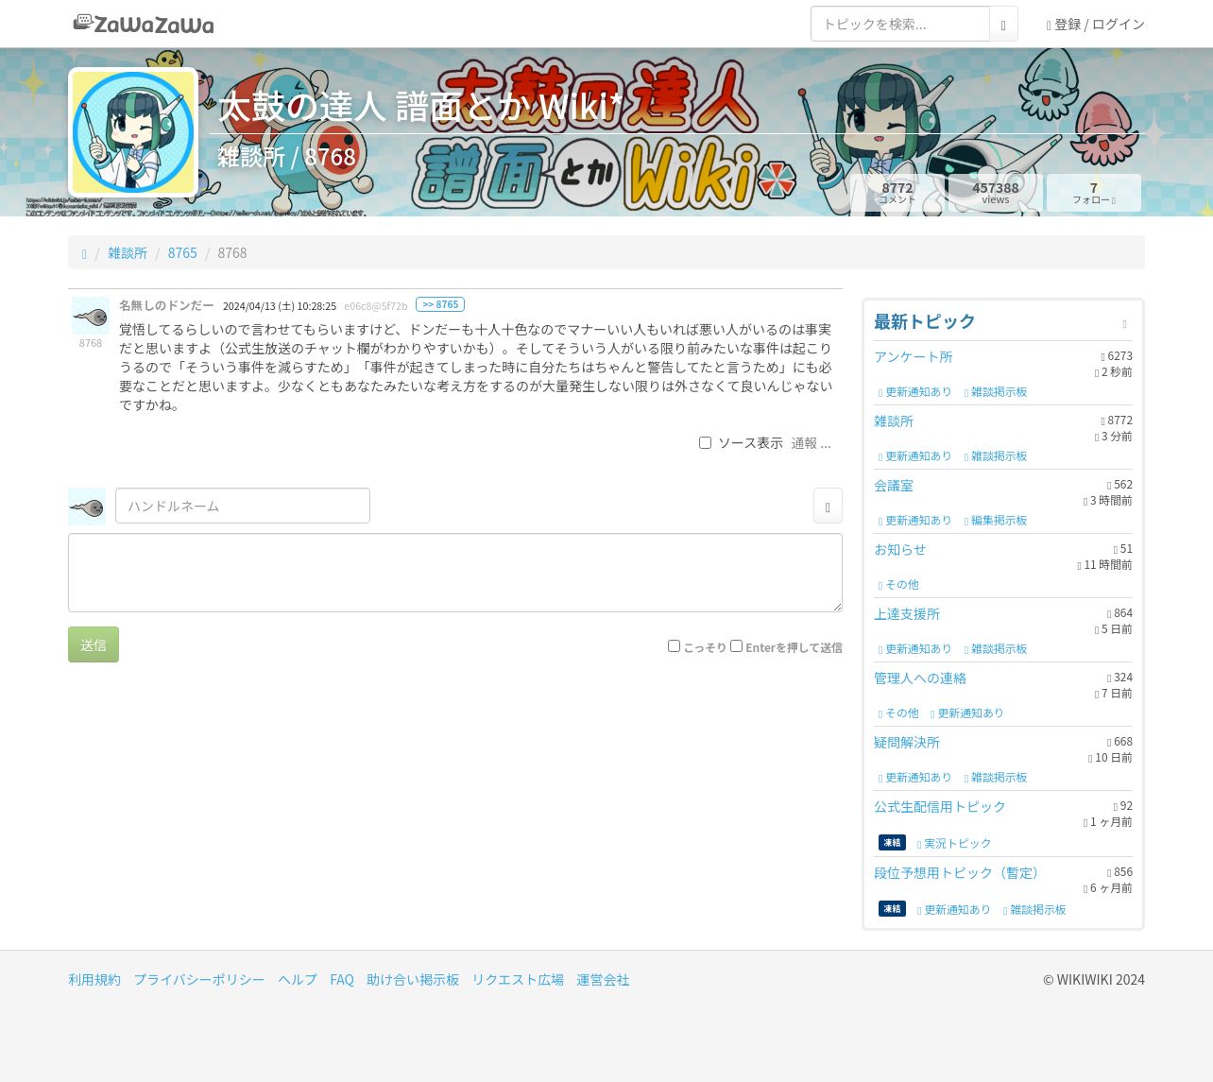Click the 凍結 badge under 公式生配信用トピック
The width and height of the screenshot is (1213, 1082).
tap(892, 842)
